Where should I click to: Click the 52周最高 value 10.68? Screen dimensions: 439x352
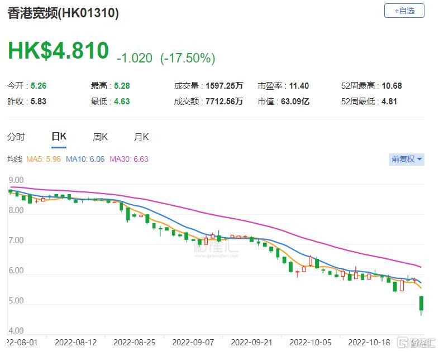(x=392, y=85)
